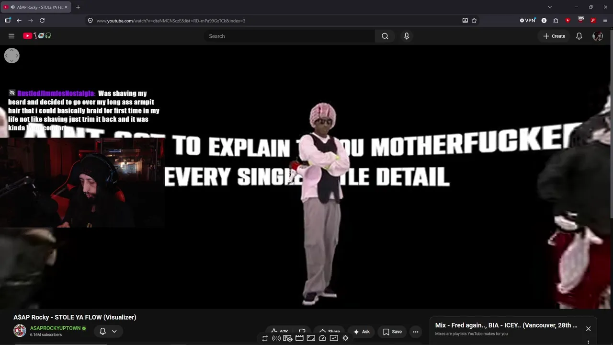Open the floating toolbar settings gear
The height and width of the screenshot is (345, 613).
345,338
